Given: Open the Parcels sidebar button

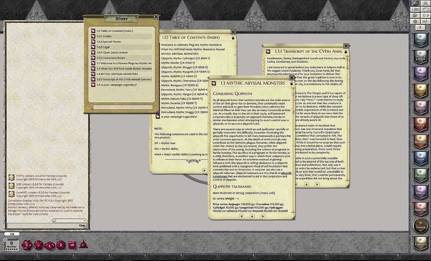Looking at the screenshot, I should (420, 175).
